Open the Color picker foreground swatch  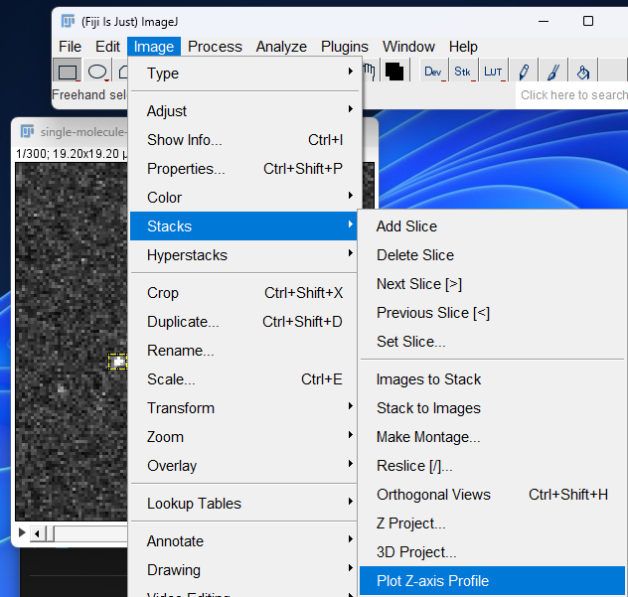[394, 73]
